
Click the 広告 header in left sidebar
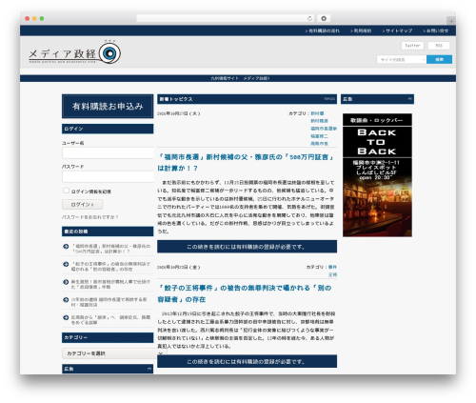pos(108,369)
